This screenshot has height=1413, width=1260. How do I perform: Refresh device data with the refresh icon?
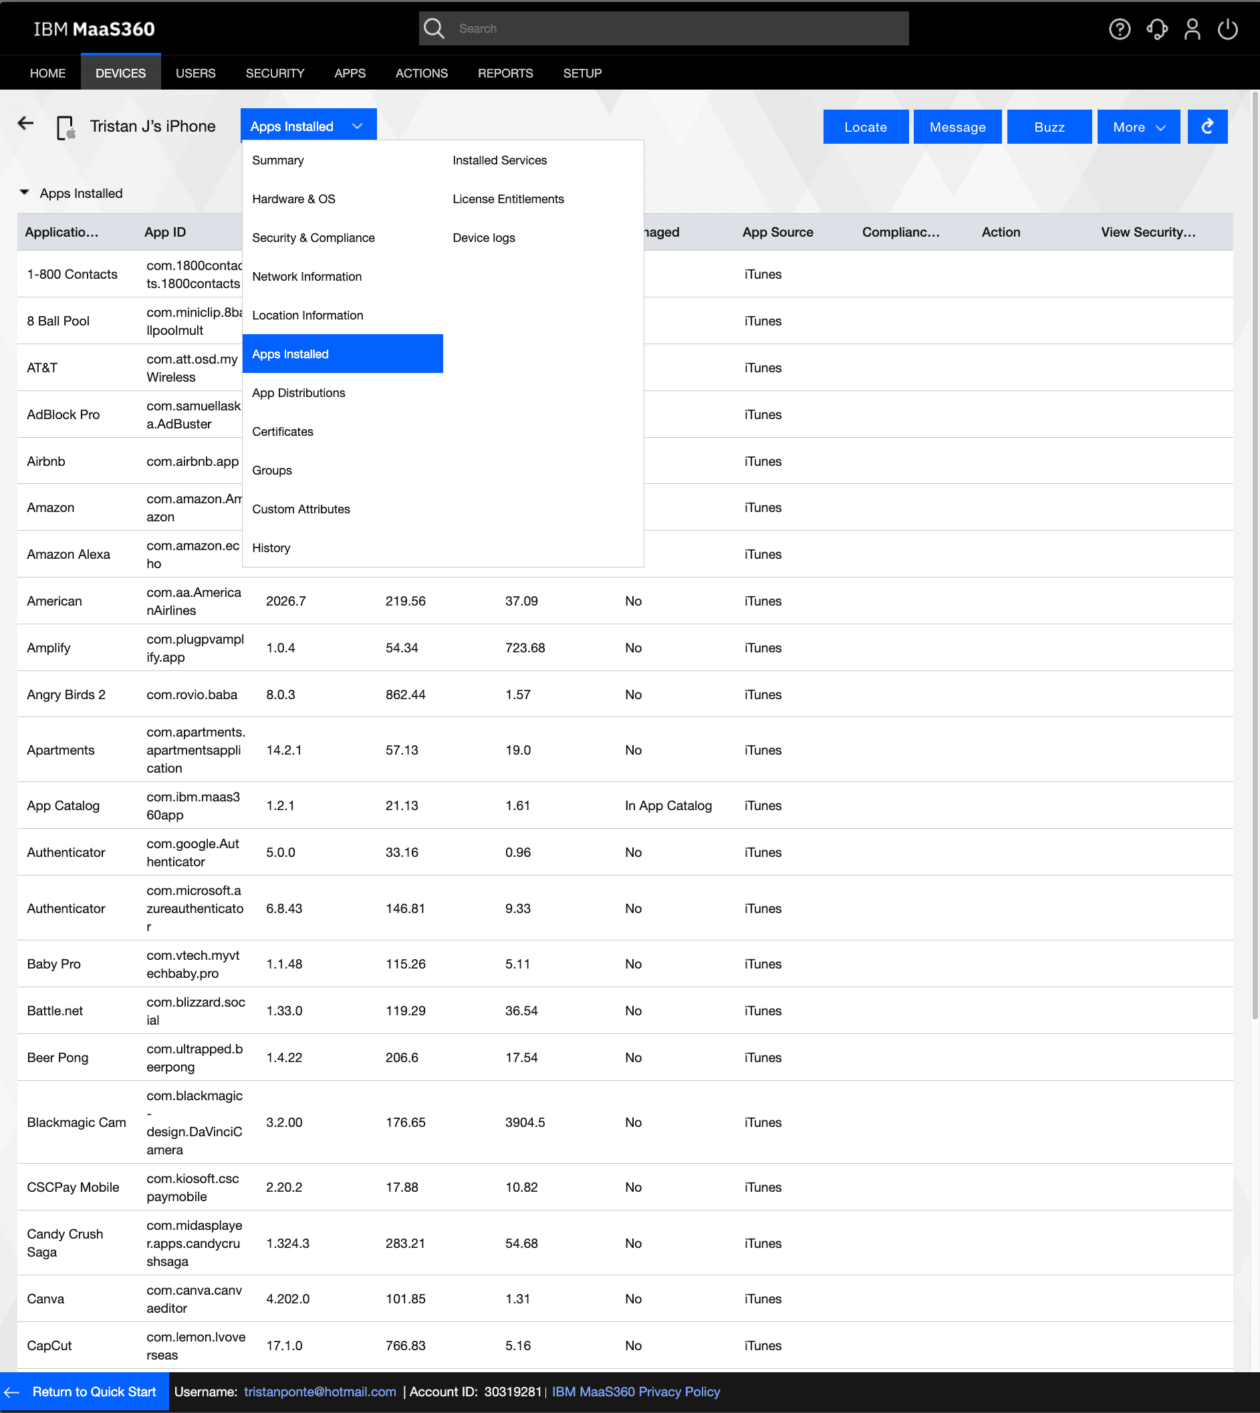pyautogui.click(x=1207, y=127)
